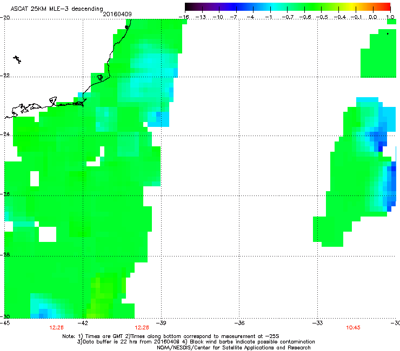Click the -20 latitude axis label
400x351 pixels.
point(5,18)
